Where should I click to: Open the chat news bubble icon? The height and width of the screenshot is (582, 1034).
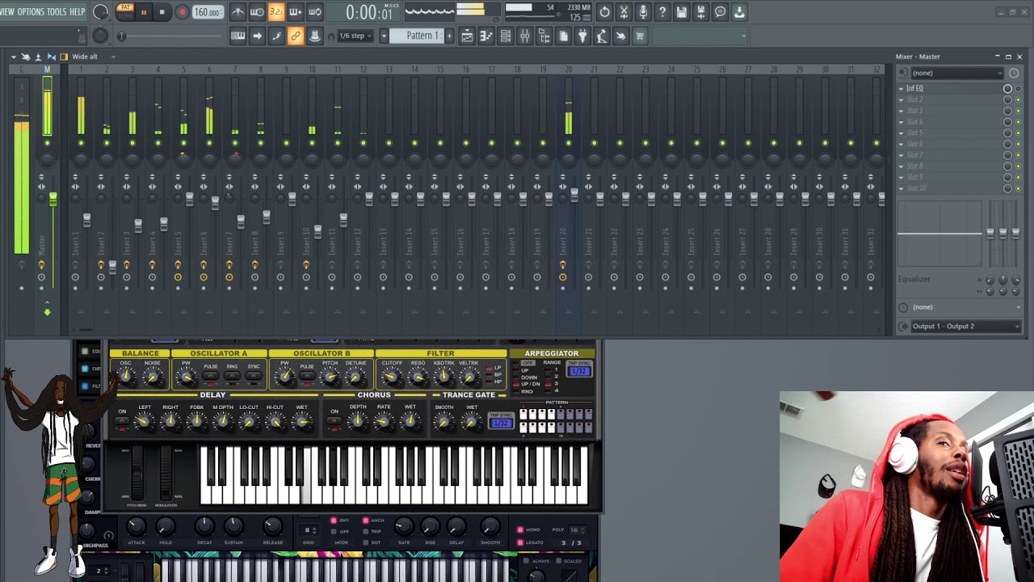pos(721,12)
